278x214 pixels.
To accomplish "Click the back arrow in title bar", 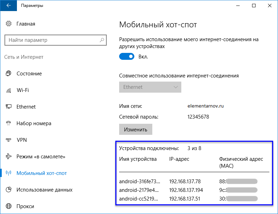I will click(8, 6).
